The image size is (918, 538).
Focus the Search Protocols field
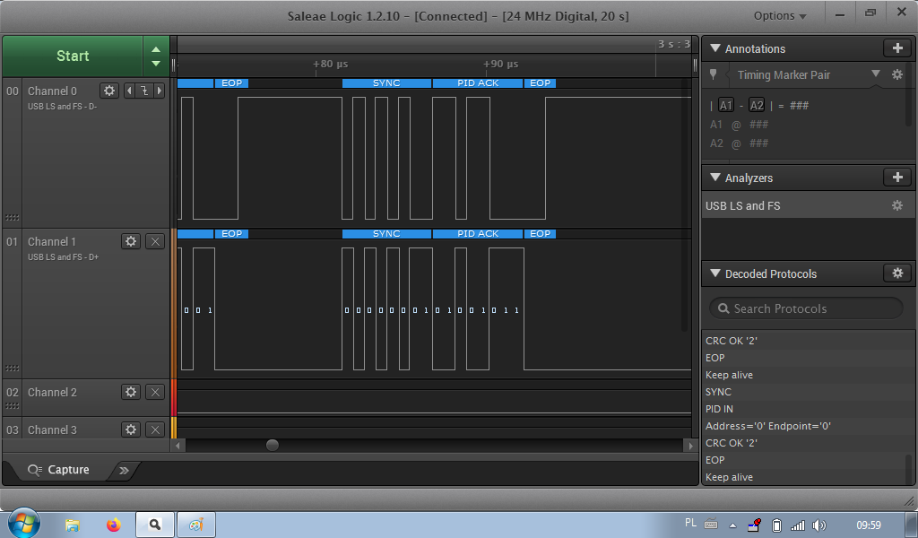point(806,308)
